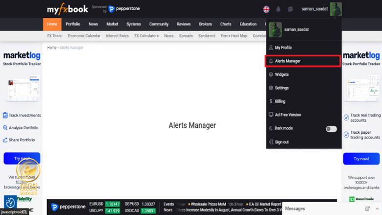Click the Home breadcrumb link

tap(52, 48)
